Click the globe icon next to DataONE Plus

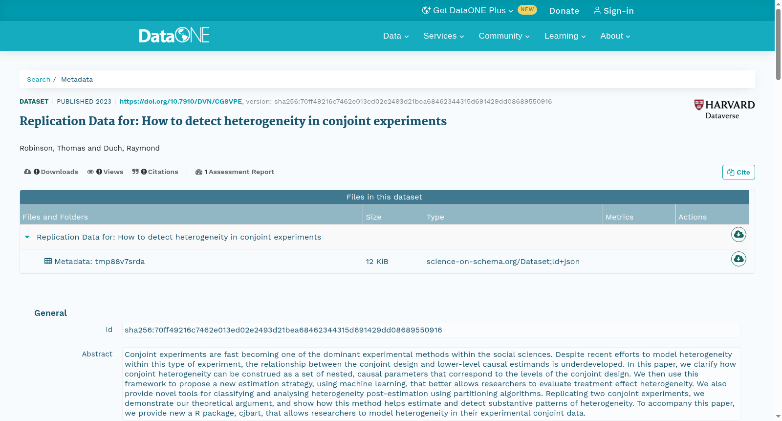426,10
